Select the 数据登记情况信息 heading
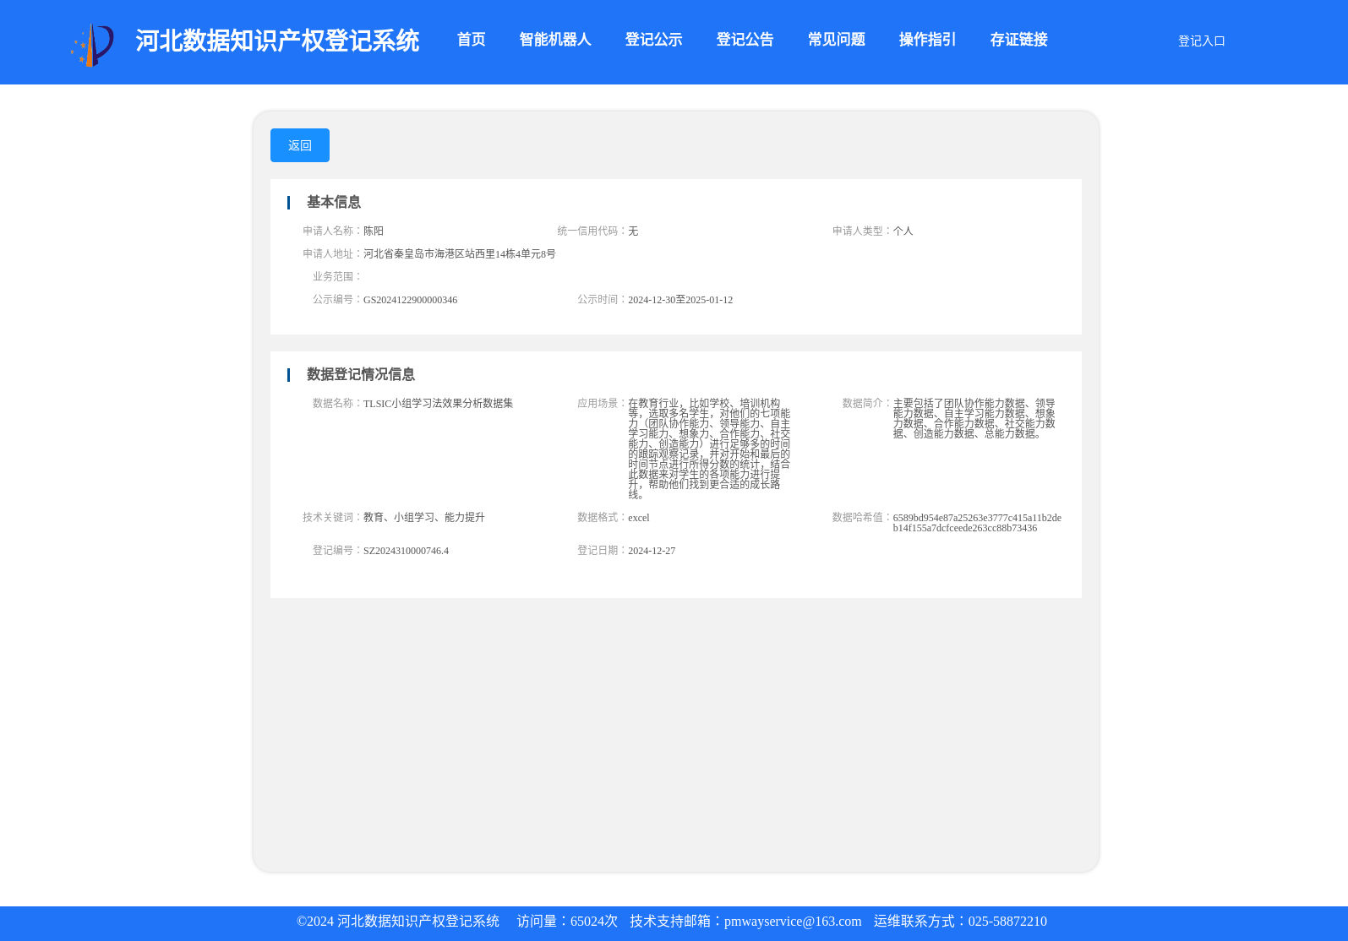Viewport: 1348px width, 941px height. click(x=361, y=374)
